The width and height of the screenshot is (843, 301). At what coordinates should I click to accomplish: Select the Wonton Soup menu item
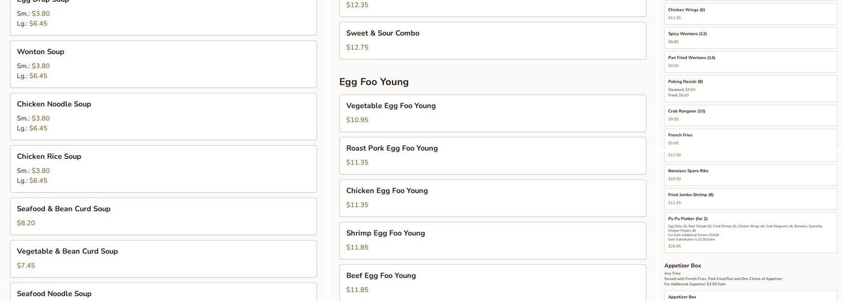pyautogui.click(x=163, y=64)
